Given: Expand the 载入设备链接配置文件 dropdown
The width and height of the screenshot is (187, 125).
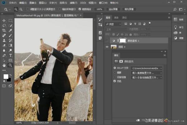Looking at the screenshot, I should click(147, 77).
